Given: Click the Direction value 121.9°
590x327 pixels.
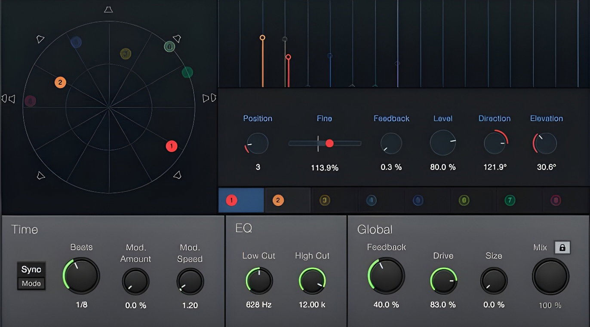Looking at the screenshot, I should (x=495, y=167).
